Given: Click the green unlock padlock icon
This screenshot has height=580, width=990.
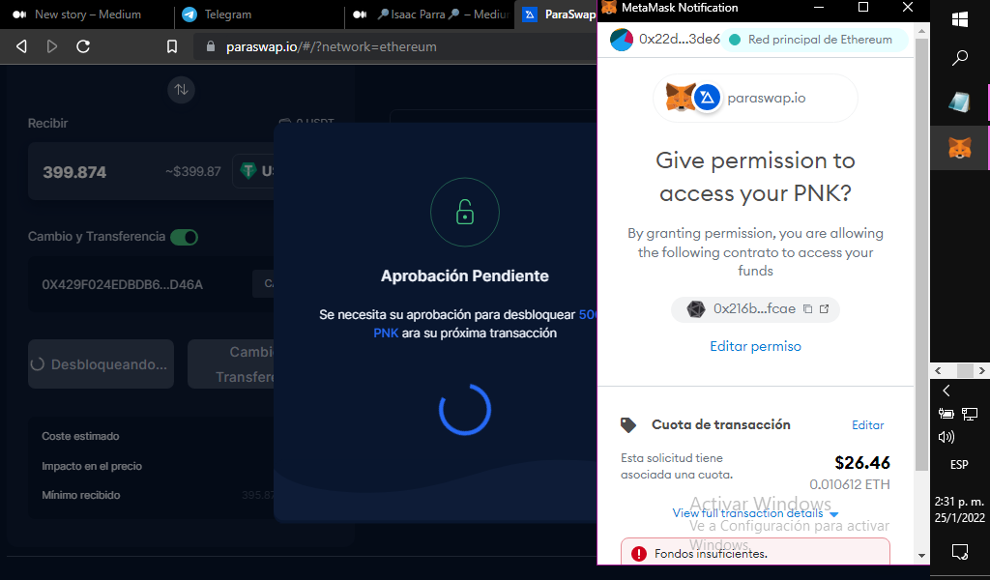Looking at the screenshot, I should tap(465, 213).
